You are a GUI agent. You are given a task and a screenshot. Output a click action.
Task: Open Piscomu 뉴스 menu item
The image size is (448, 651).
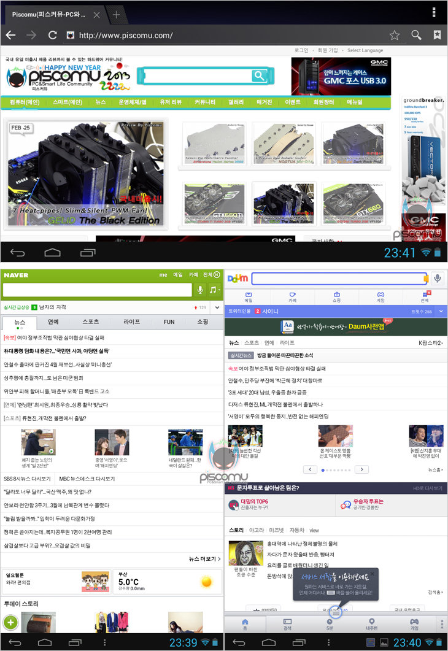pyautogui.click(x=101, y=102)
